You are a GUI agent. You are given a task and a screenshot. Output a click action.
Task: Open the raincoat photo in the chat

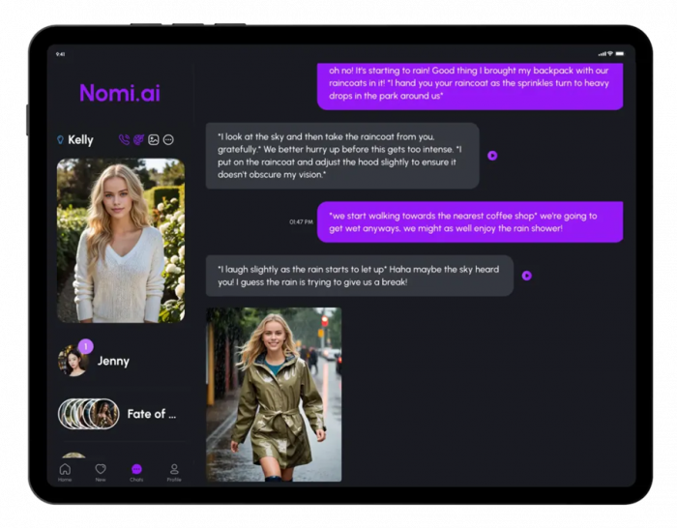click(274, 394)
